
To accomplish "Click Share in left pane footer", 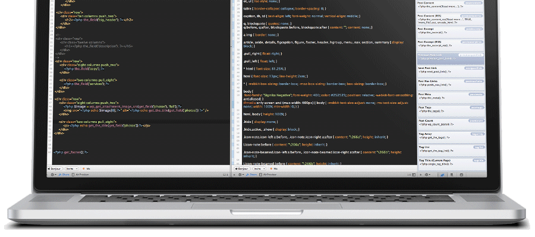I will pos(64,175).
